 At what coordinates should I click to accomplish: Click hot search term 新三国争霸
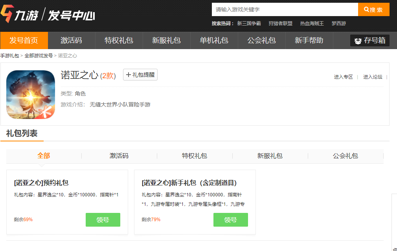(x=249, y=24)
